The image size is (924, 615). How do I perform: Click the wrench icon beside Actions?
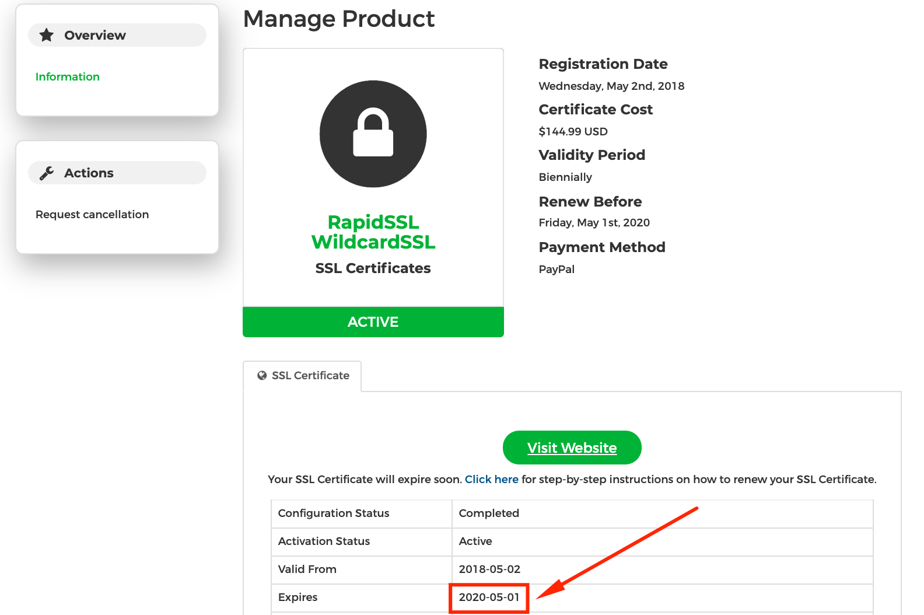pos(47,173)
